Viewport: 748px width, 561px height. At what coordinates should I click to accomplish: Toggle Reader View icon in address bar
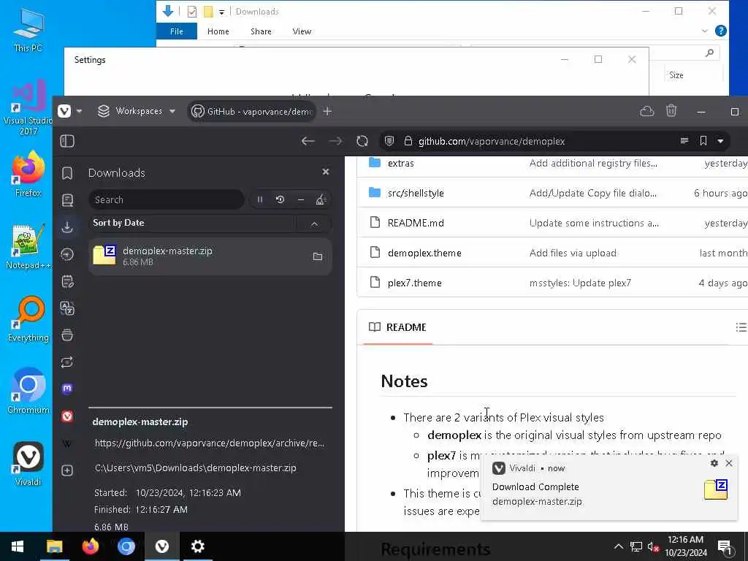click(684, 141)
